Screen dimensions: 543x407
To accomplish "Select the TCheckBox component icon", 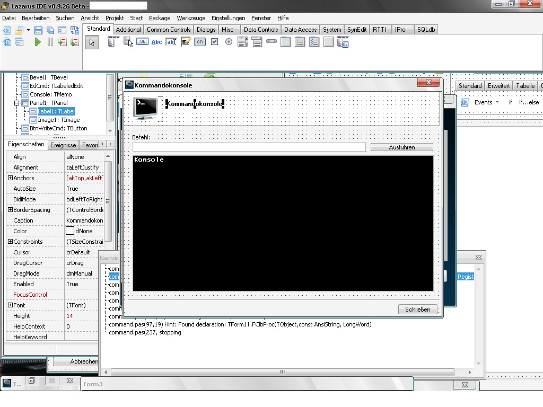I will 214,42.
